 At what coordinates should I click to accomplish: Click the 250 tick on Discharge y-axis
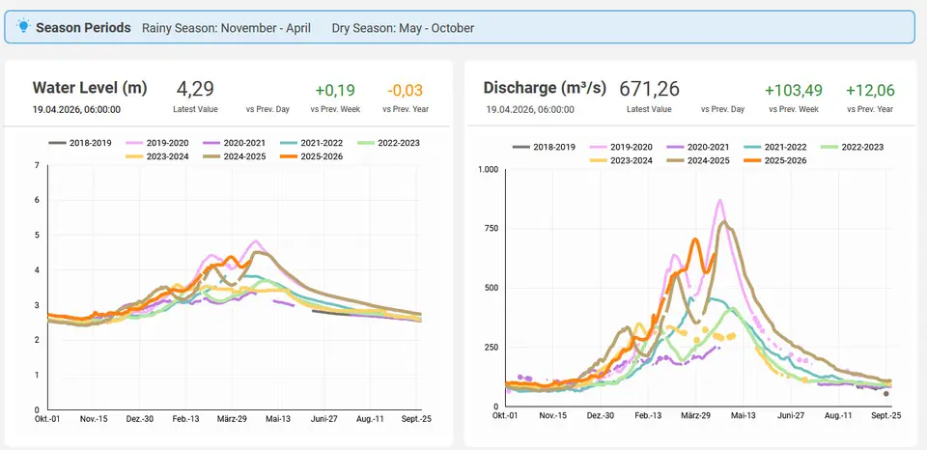click(492, 348)
